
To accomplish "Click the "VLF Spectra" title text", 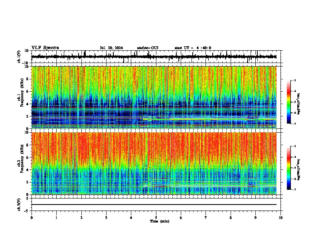I will click(45, 48).
